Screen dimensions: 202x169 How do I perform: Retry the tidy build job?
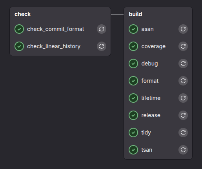183,133
